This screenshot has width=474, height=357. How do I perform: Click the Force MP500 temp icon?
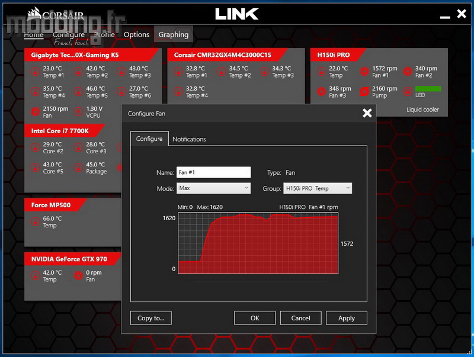tap(36, 222)
